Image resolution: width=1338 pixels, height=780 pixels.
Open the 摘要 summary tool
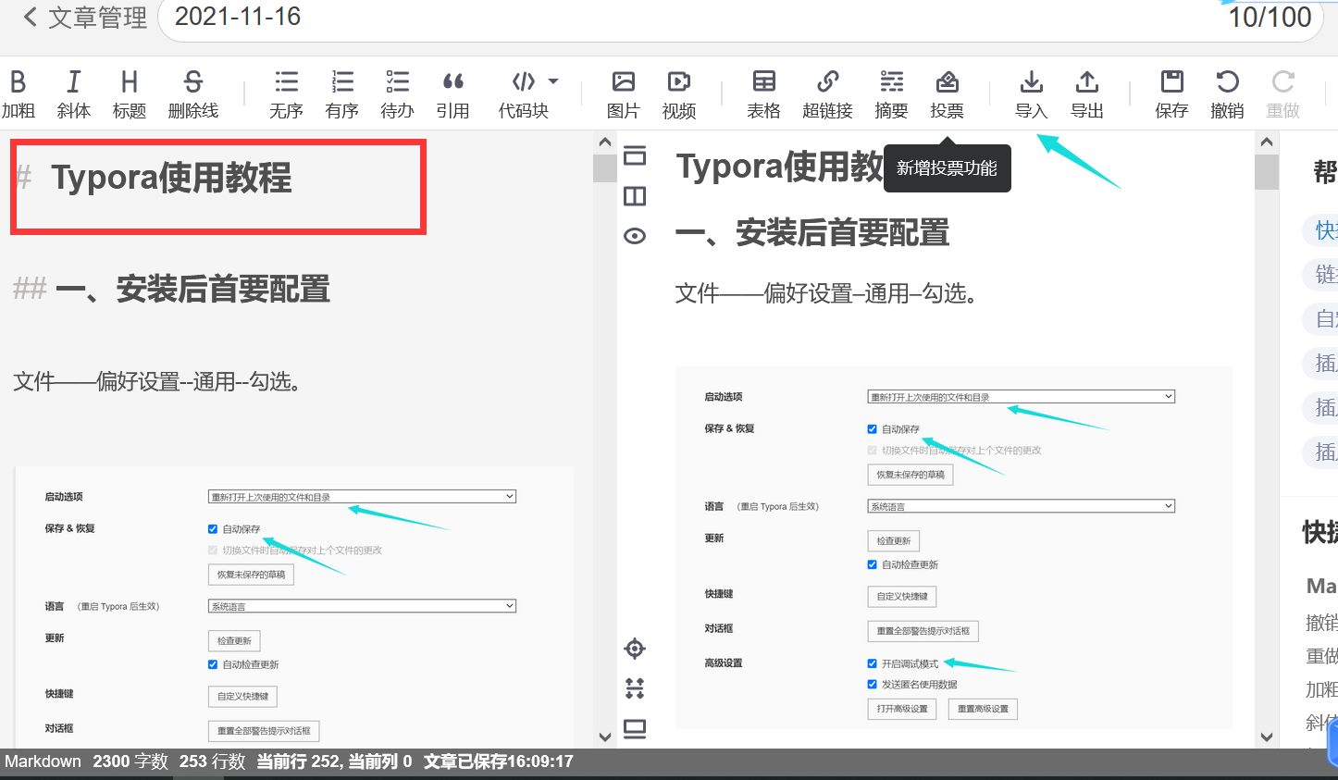[x=892, y=94]
